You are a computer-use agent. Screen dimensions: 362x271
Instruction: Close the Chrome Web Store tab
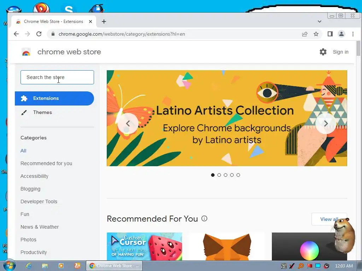[90, 22]
